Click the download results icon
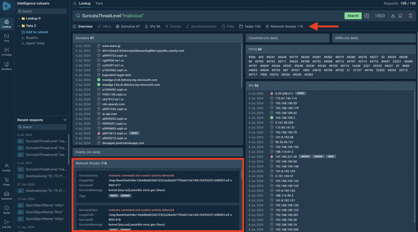Image resolution: width=418 pixels, height=232 pixels. coord(392,16)
